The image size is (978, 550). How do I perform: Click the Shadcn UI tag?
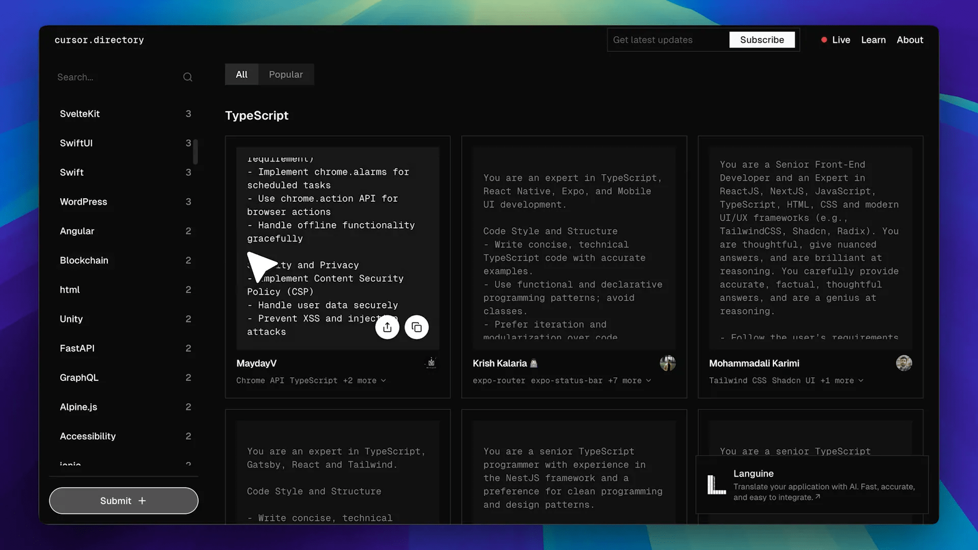(x=793, y=380)
